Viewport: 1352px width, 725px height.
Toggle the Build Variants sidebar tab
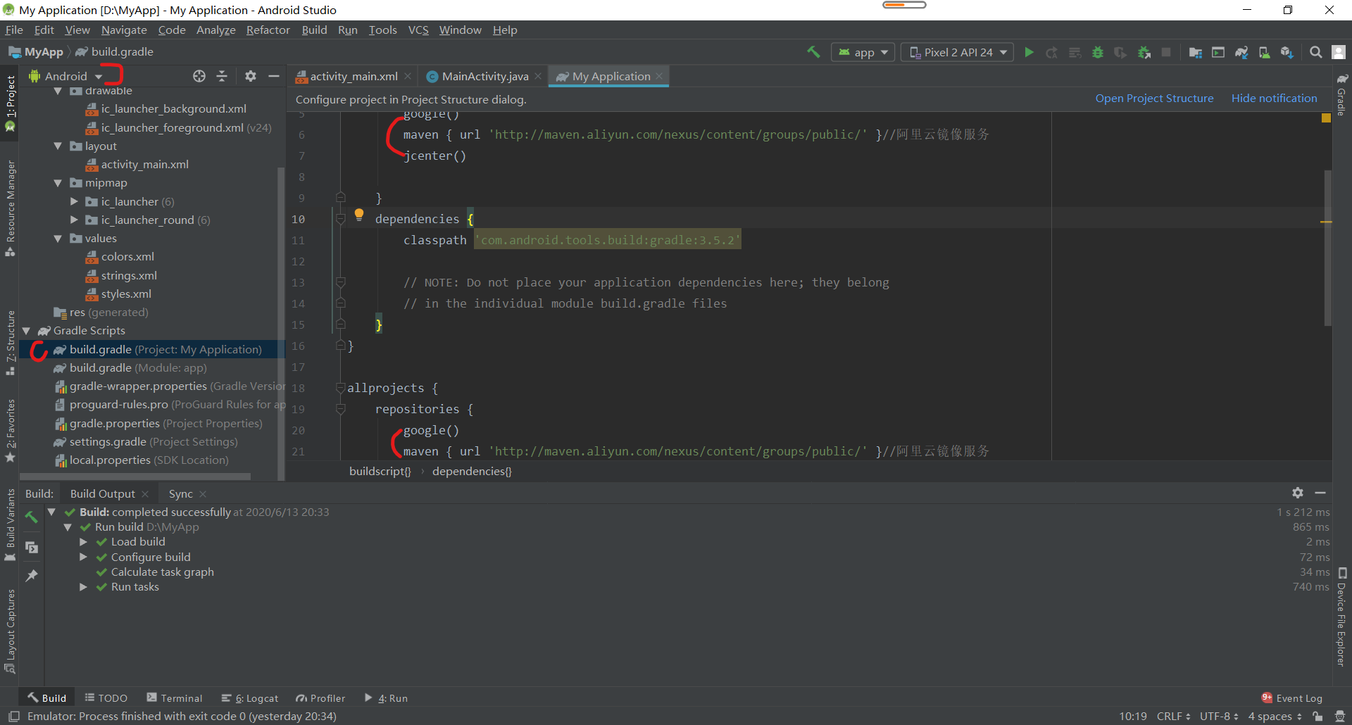tap(10, 525)
